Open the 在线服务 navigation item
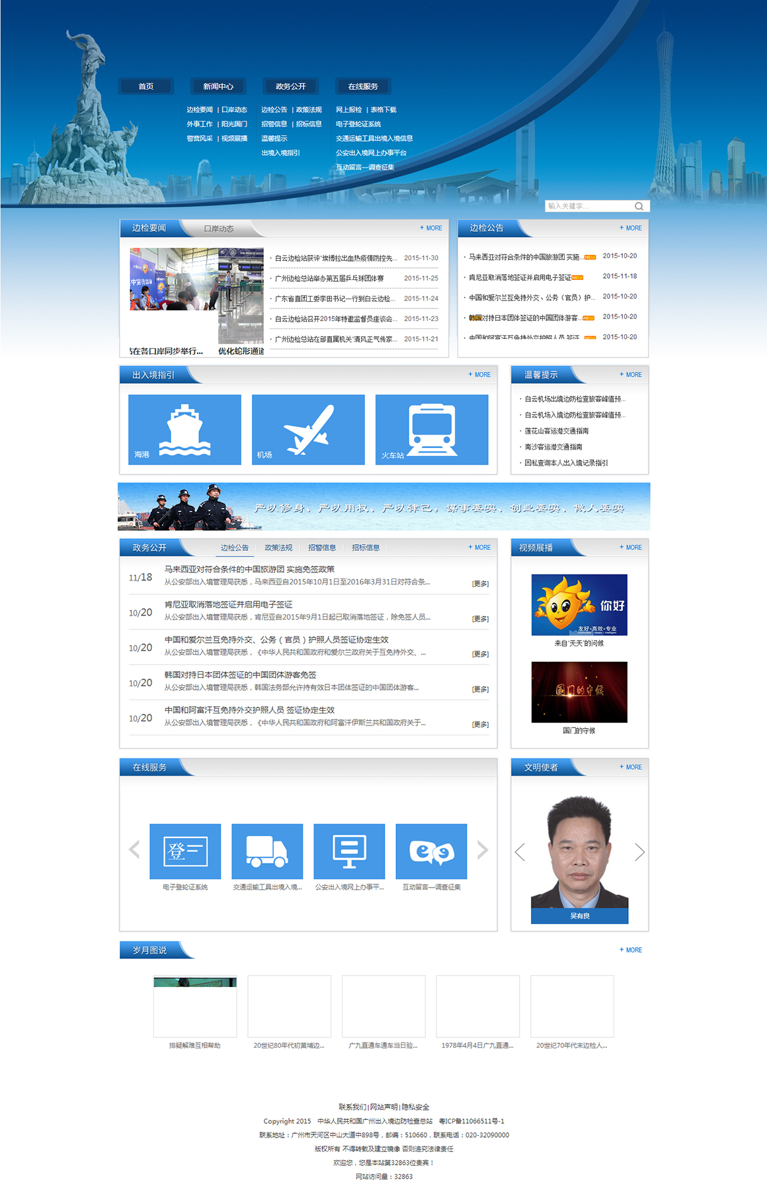This screenshot has width=767, height=1204. [363, 86]
